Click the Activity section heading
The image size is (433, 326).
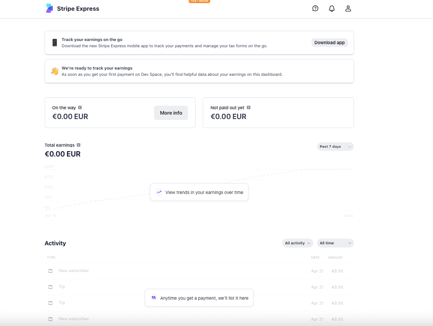pos(55,243)
